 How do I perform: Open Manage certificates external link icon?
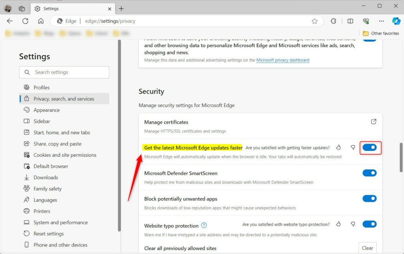(x=374, y=122)
